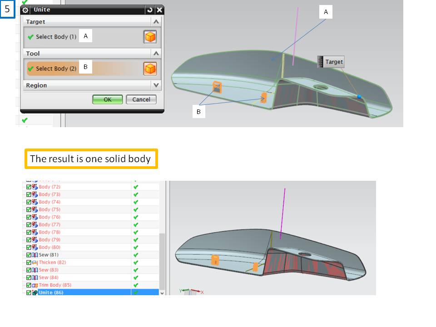Select Body (75) label in the list

[50, 210]
